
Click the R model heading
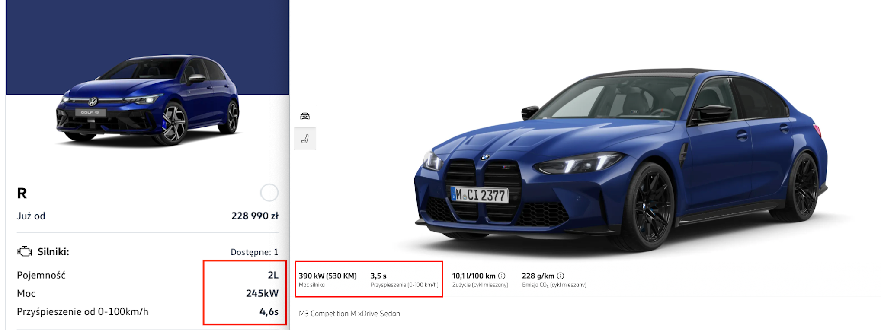click(22, 193)
